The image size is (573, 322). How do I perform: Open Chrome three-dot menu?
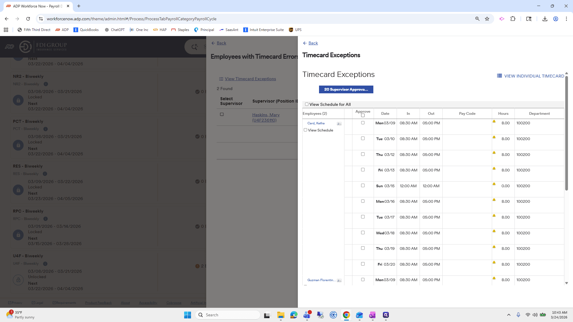(566, 19)
